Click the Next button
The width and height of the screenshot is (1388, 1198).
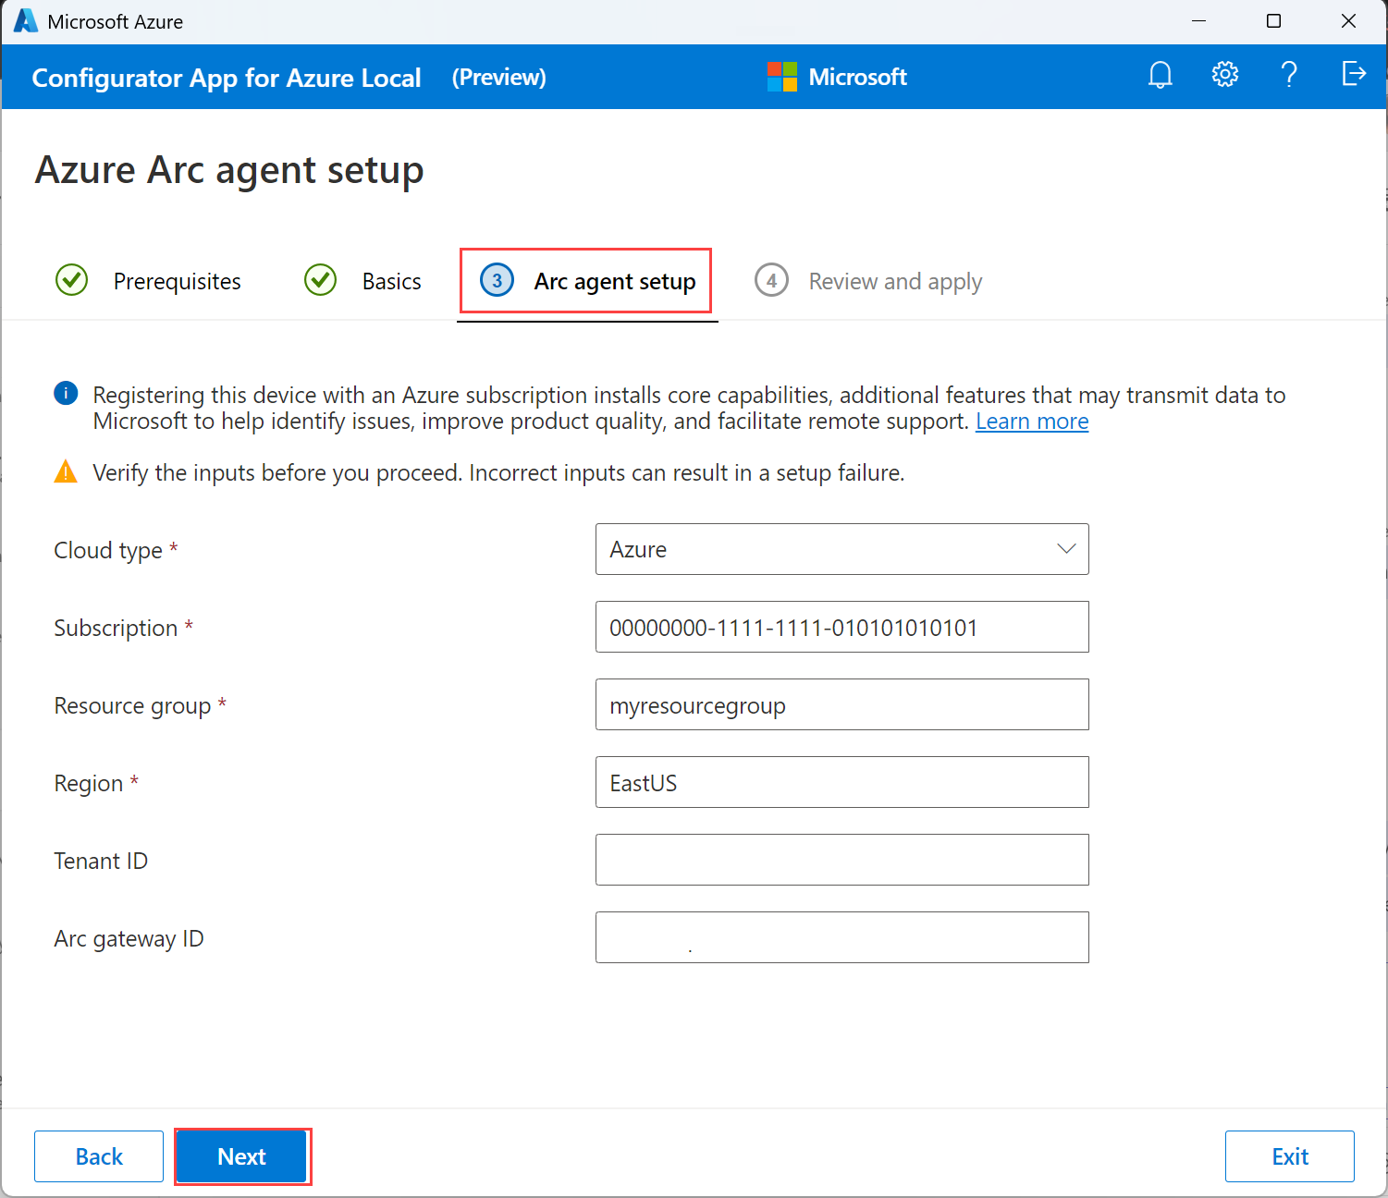241,1156
